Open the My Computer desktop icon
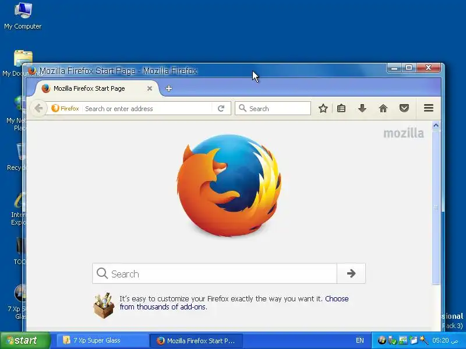The height and width of the screenshot is (349, 466). 23,16
